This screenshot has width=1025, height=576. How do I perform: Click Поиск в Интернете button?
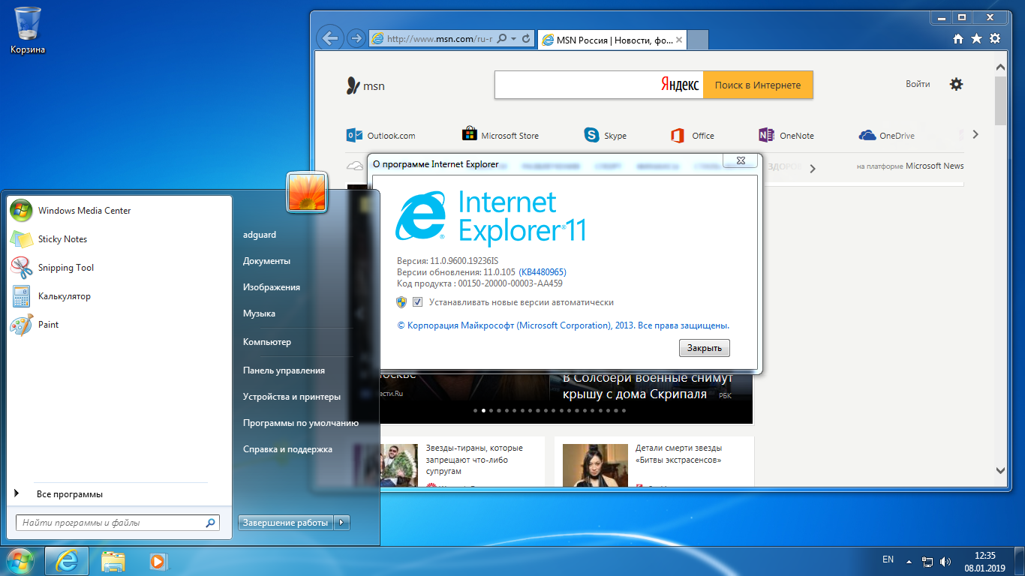pyautogui.click(x=758, y=85)
